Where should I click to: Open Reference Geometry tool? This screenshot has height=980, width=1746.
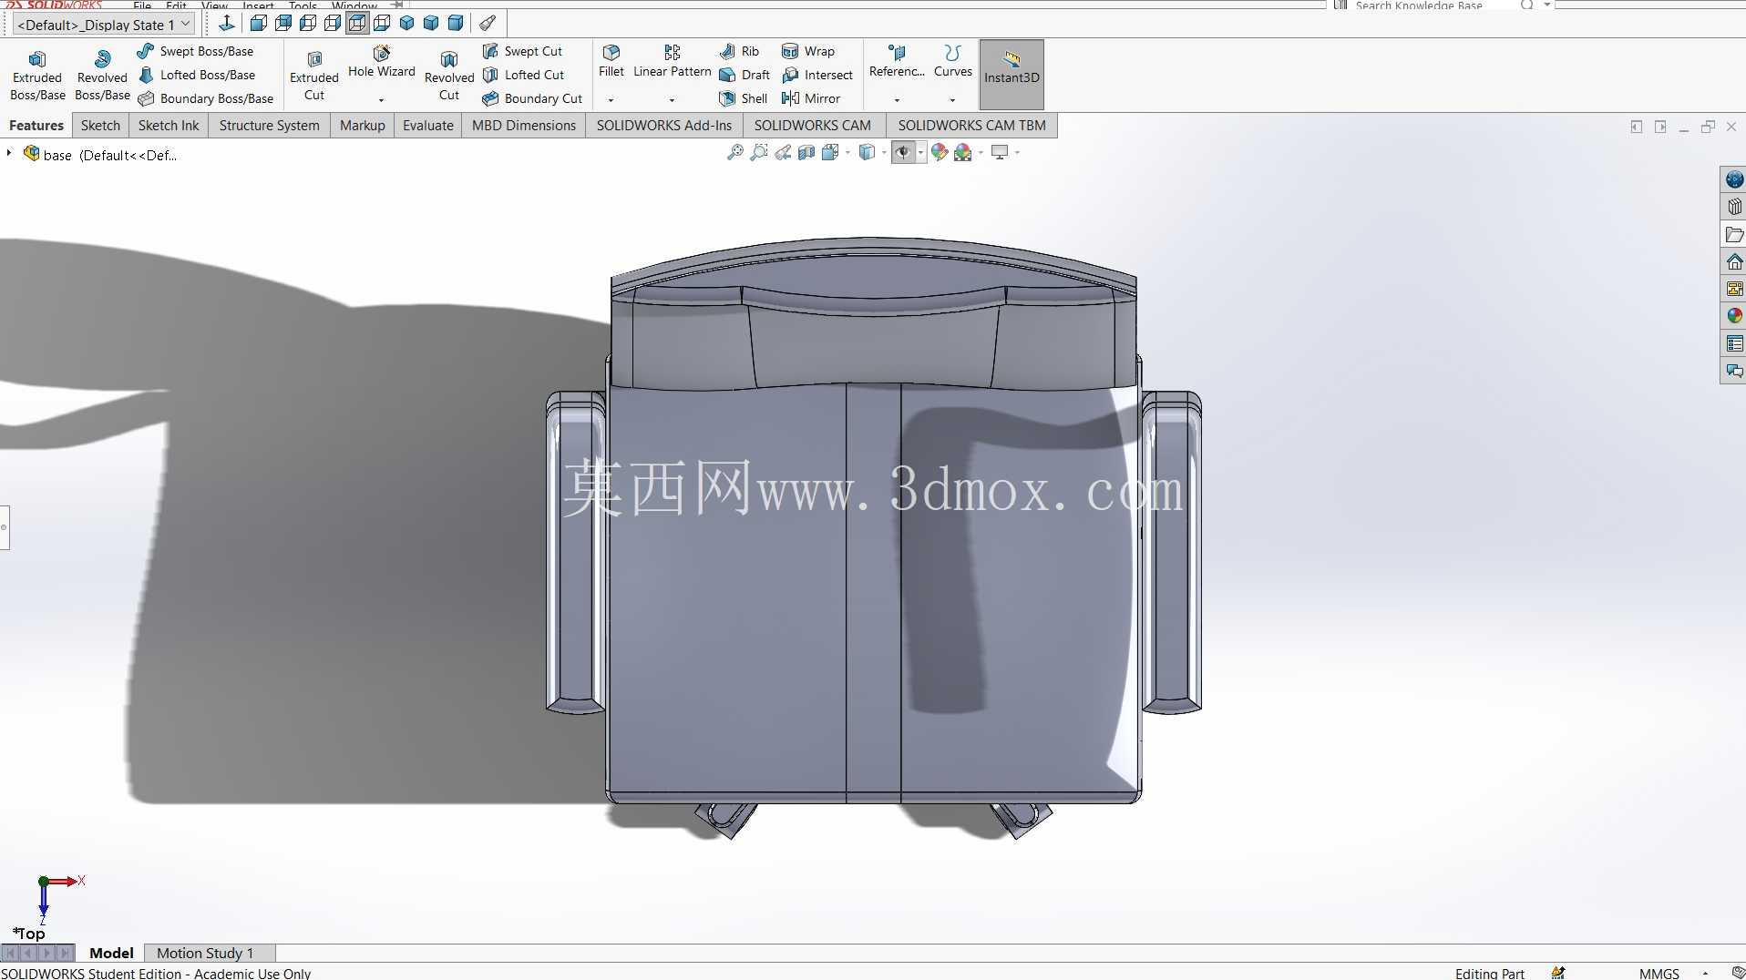[x=897, y=62]
